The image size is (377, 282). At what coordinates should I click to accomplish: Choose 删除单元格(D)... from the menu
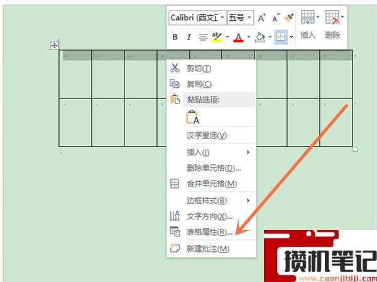211,168
